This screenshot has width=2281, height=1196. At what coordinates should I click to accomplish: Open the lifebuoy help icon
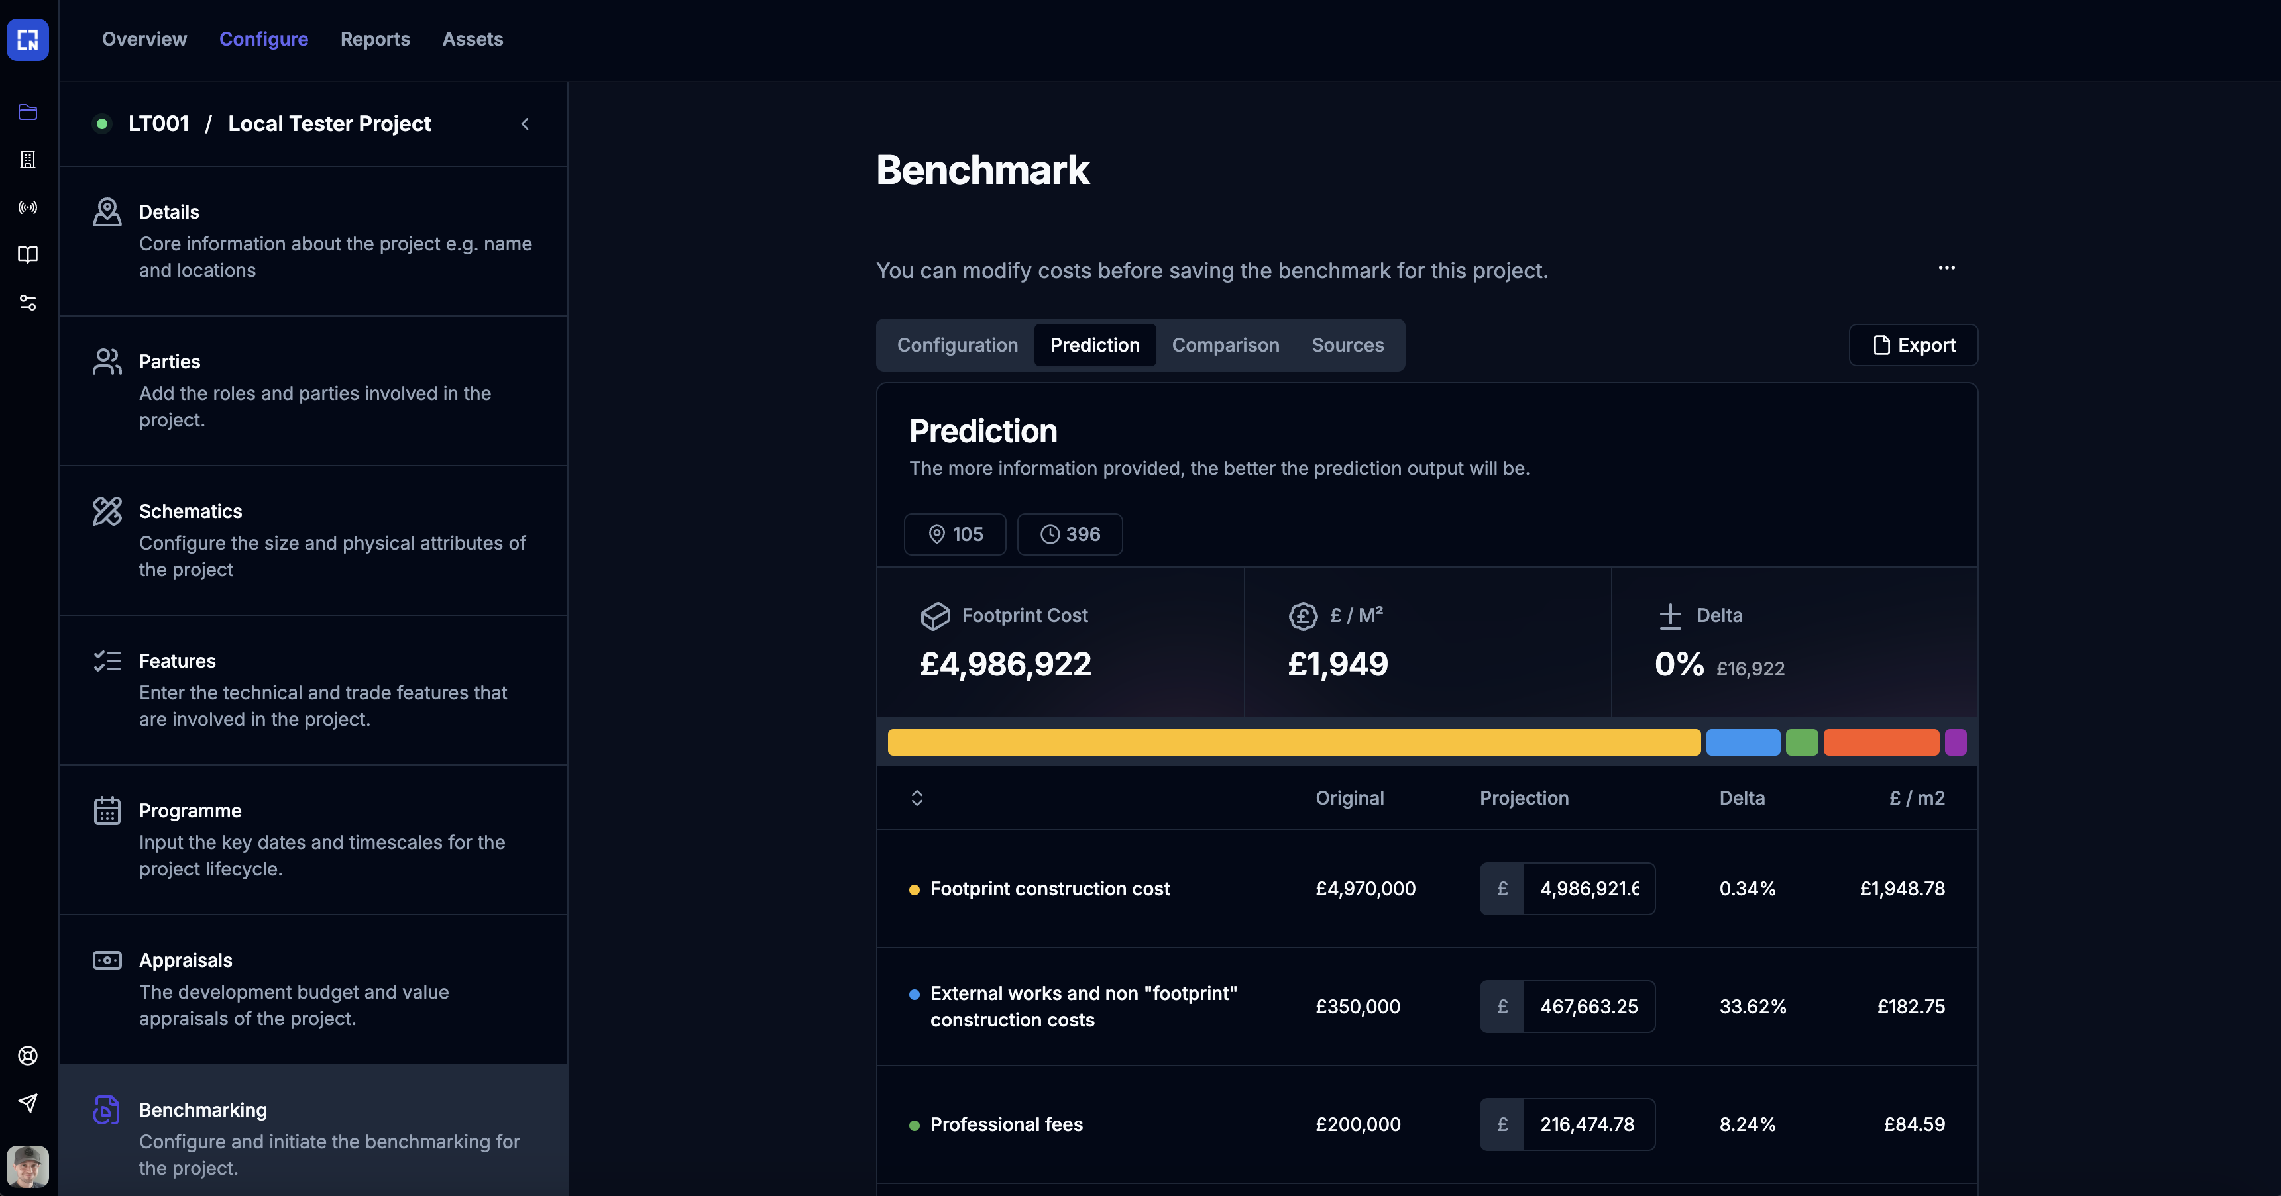tap(27, 1056)
